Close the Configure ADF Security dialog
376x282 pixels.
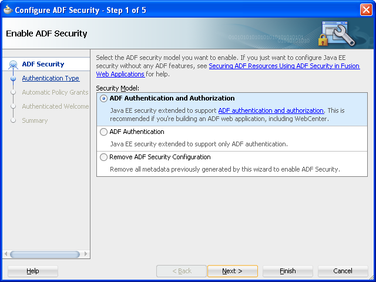366,10
